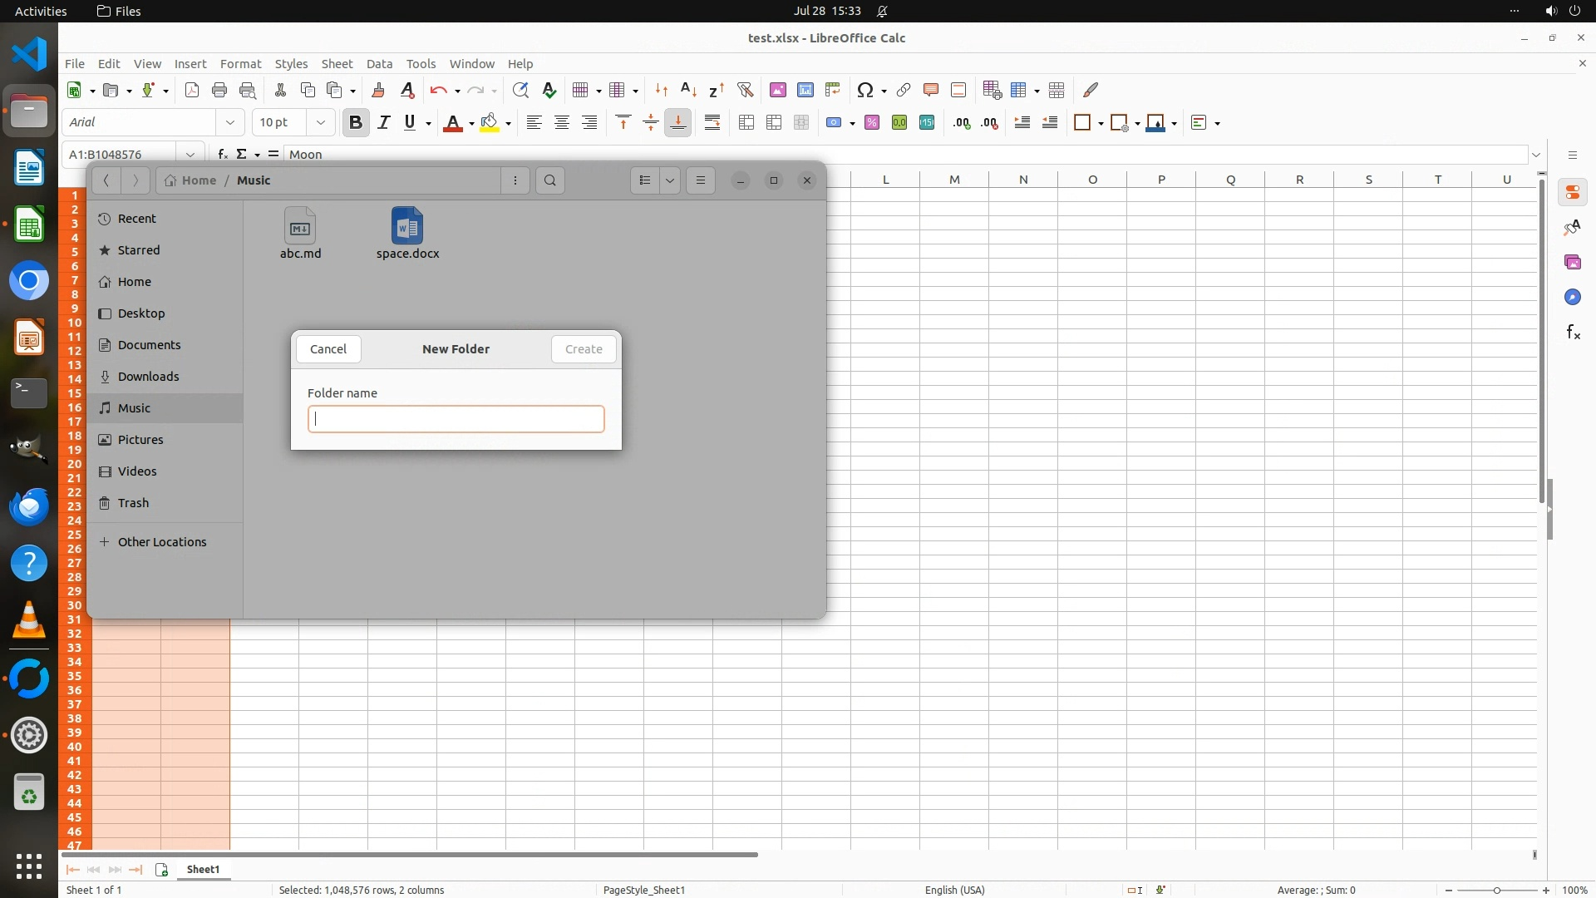The width and height of the screenshot is (1596, 898).
Task: Click the Clone Formatting paintbrush icon
Action: pos(378,90)
